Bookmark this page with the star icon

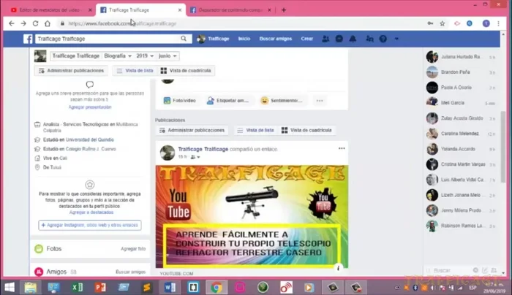(442, 23)
